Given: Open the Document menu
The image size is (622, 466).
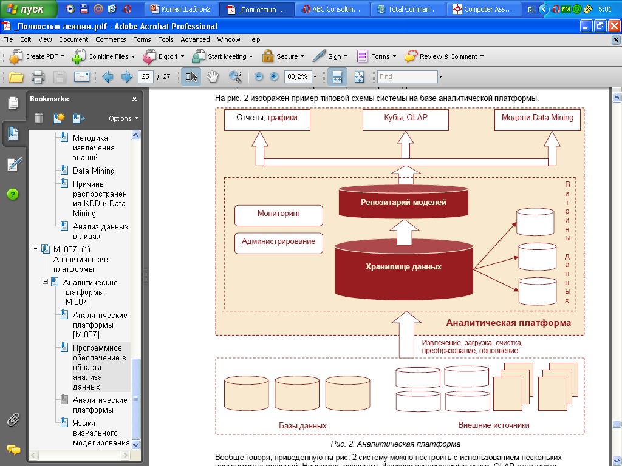Looking at the screenshot, I should pyautogui.click(x=73, y=39).
